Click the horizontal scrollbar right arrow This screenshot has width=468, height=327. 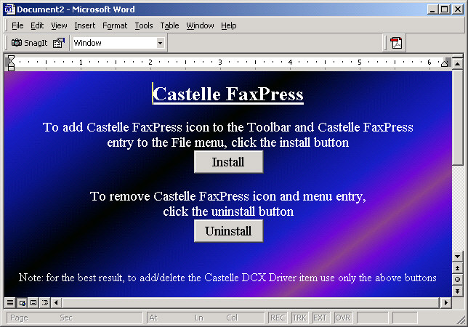445,302
